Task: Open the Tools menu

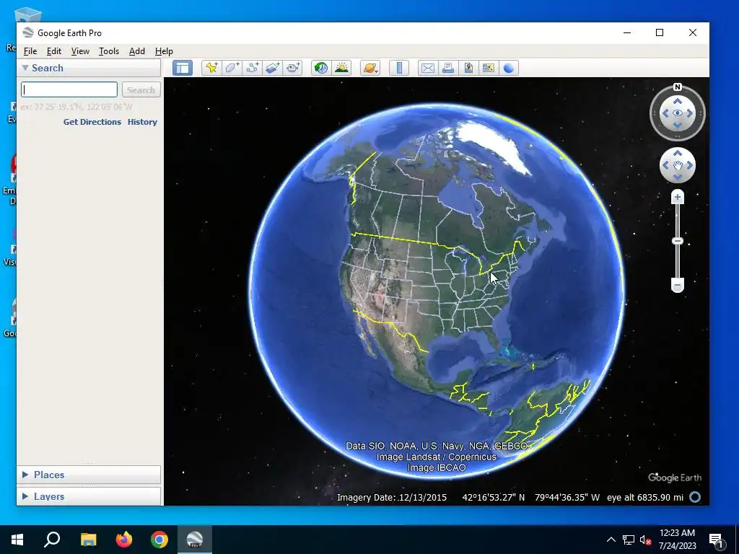Action: click(109, 51)
